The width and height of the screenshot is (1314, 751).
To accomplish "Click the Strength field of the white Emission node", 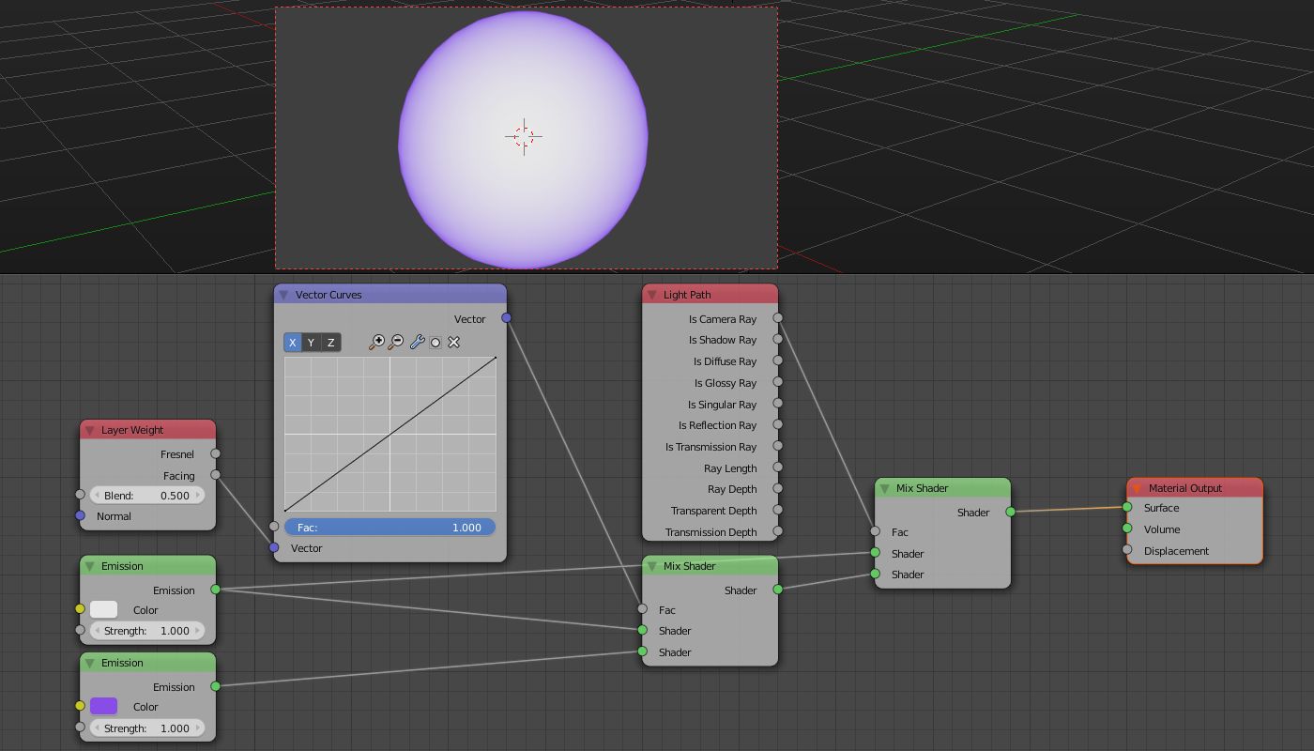I will point(147,630).
